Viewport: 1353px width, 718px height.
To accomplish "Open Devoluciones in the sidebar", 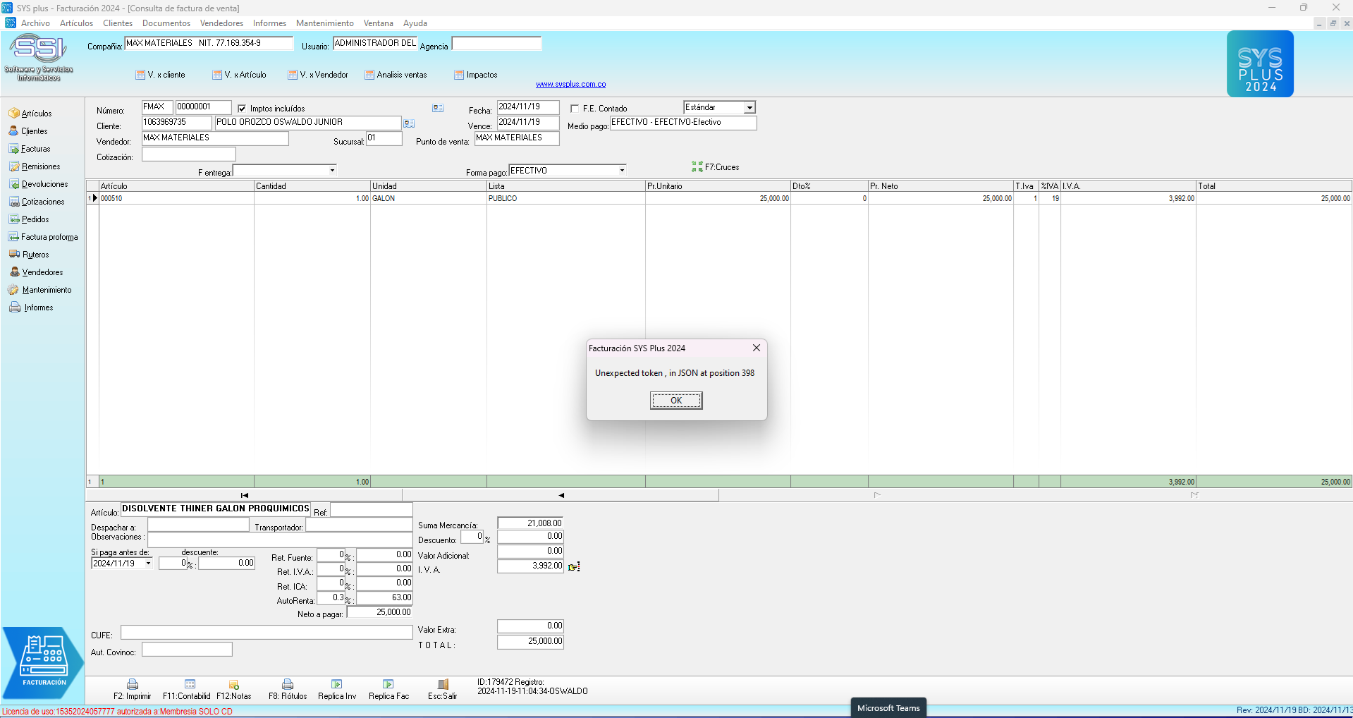I will (39, 184).
